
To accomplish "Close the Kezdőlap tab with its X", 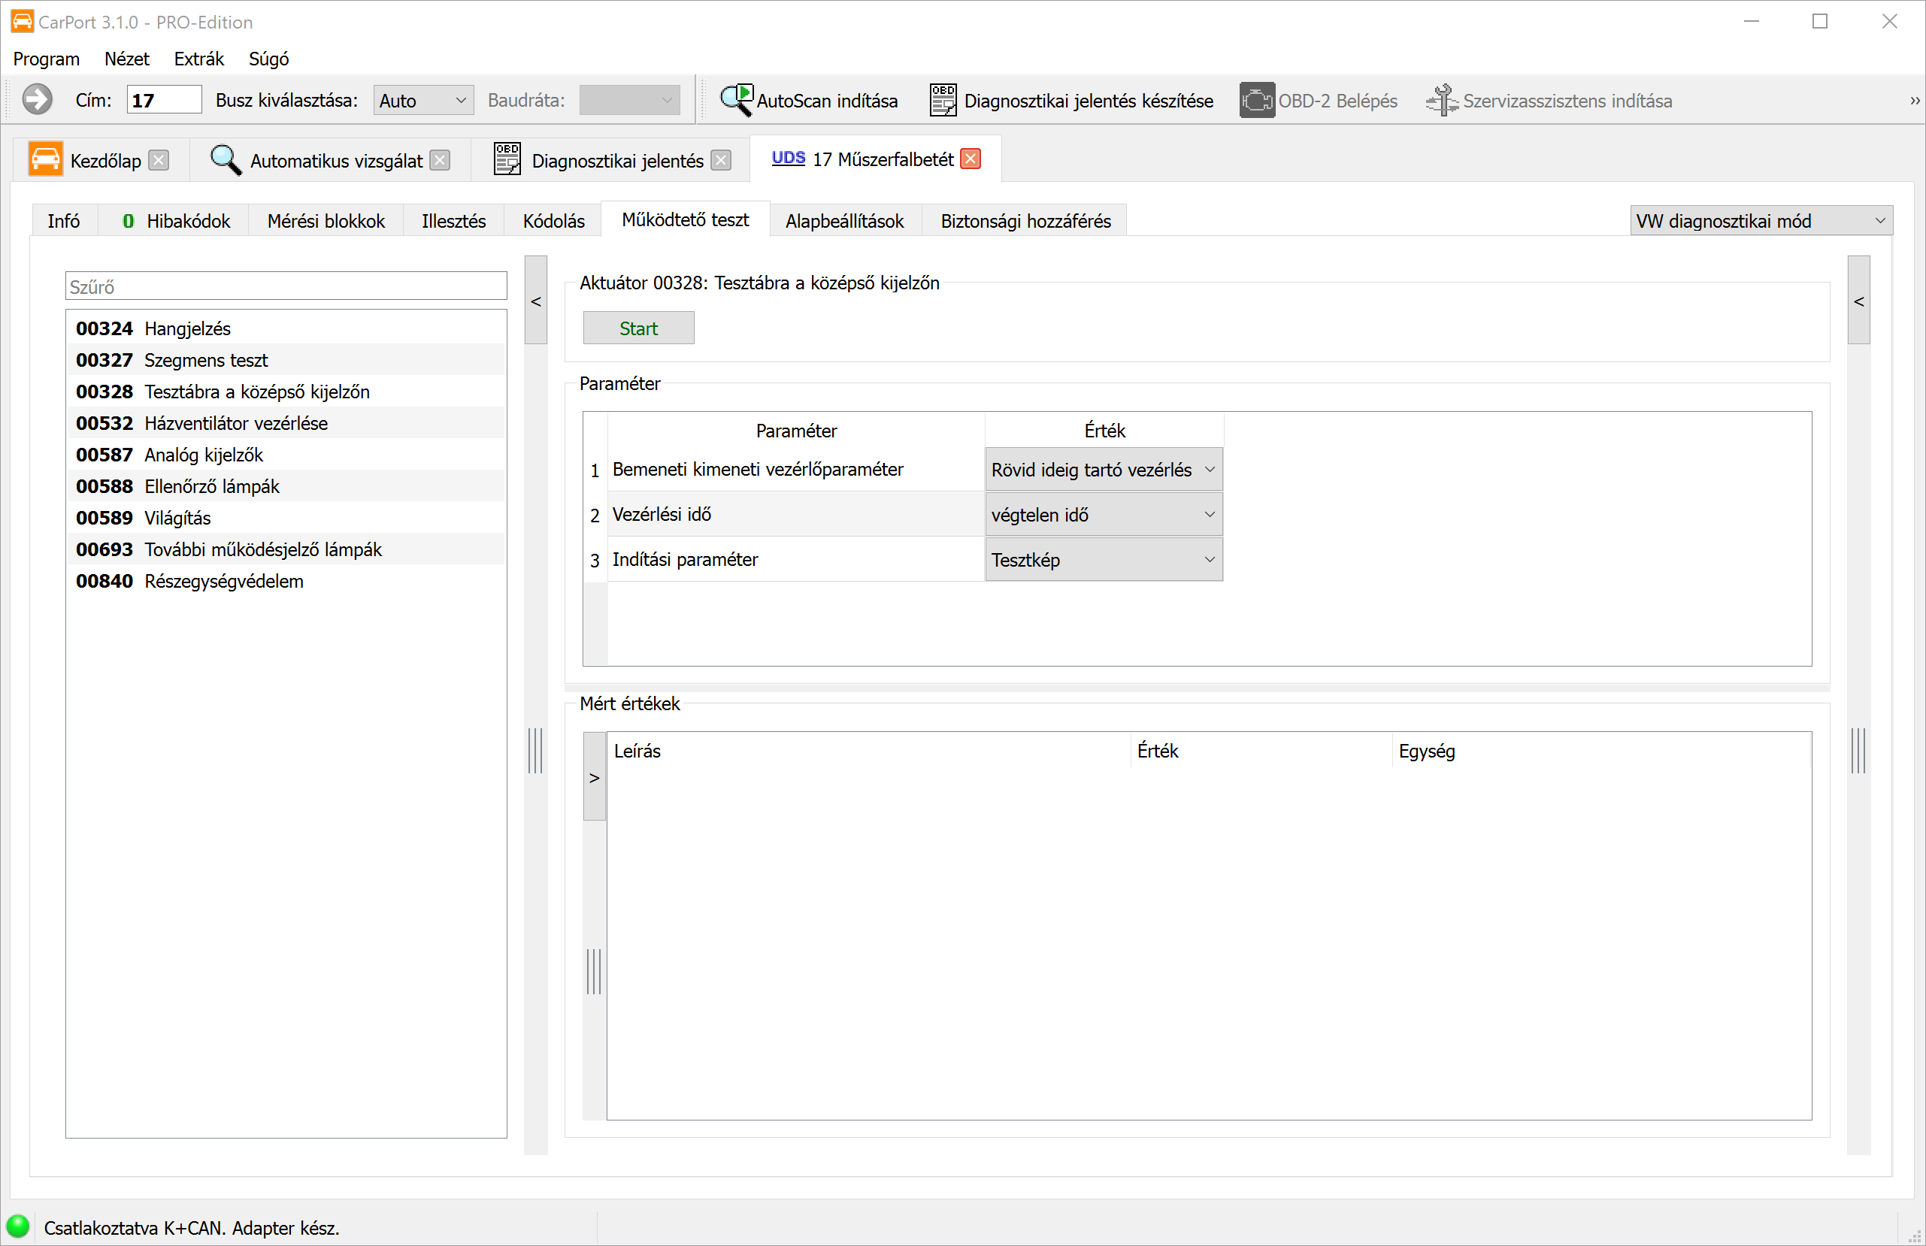I will point(159,160).
